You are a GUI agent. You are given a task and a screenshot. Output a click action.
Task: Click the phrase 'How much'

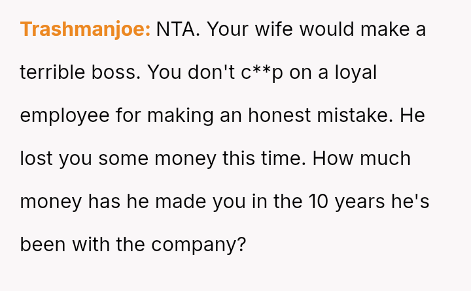[x=362, y=159]
